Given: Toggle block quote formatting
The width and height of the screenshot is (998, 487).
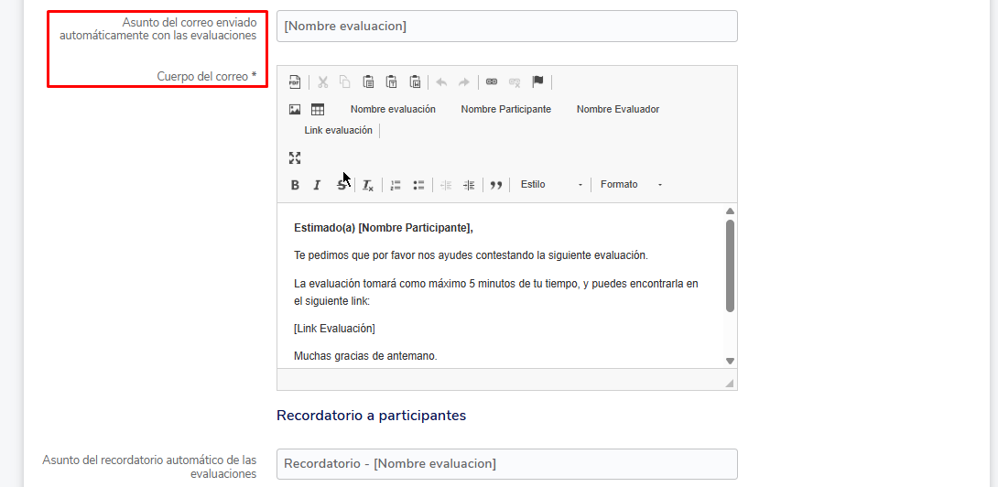Looking at the screenshot, I should (496, 185).
